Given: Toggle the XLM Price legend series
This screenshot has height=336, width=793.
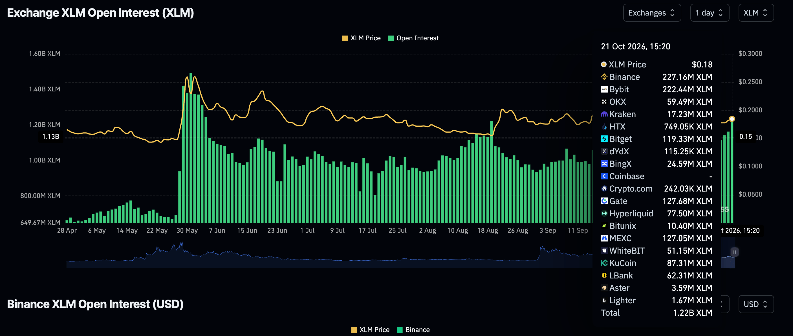Looking at the screenshot, I should (x=362, y=38).
